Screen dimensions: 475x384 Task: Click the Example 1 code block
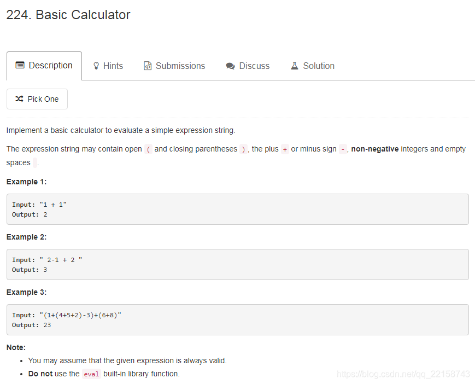(237, 209)
